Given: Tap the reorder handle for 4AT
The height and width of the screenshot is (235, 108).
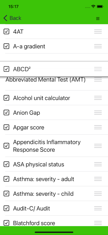Looking at the screenshot, I should point(98,31).
